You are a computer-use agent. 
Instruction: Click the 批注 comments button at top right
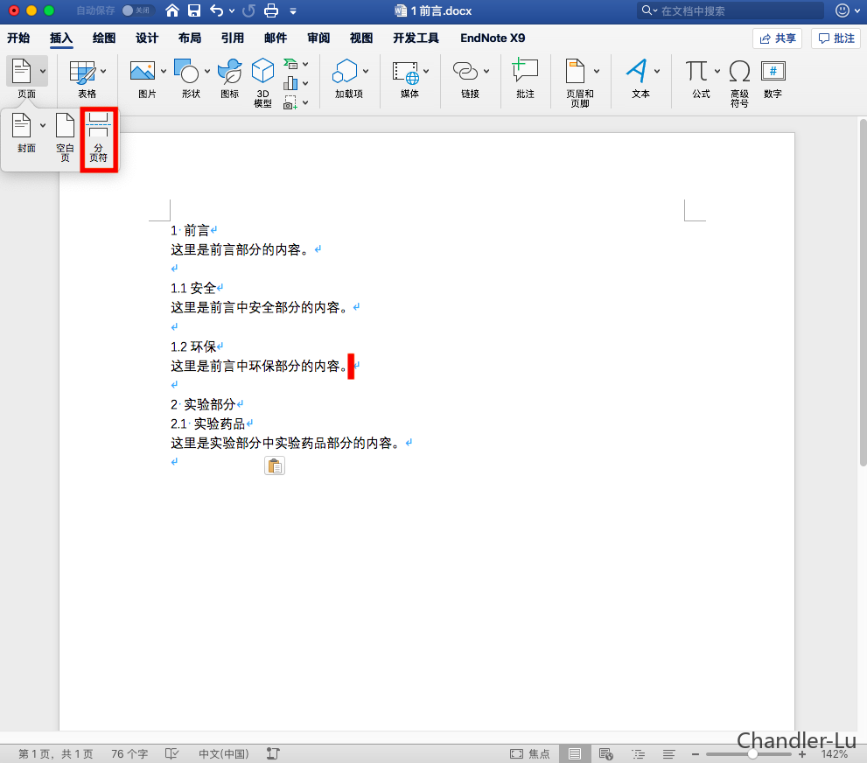836,38
